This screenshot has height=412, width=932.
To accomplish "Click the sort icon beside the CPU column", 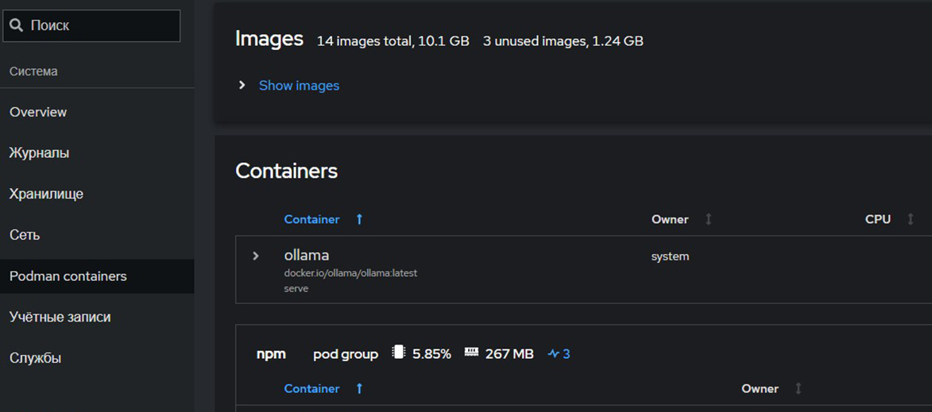I will (911, 219).
